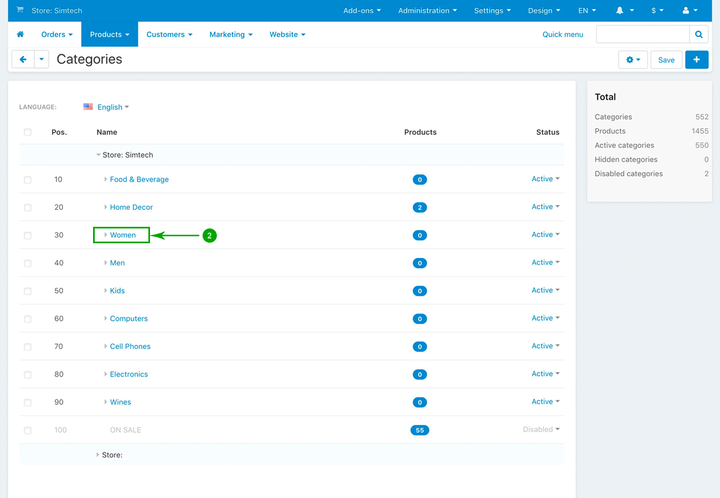Open the user account icon menu
720x498 pixels.
(690, 10)
